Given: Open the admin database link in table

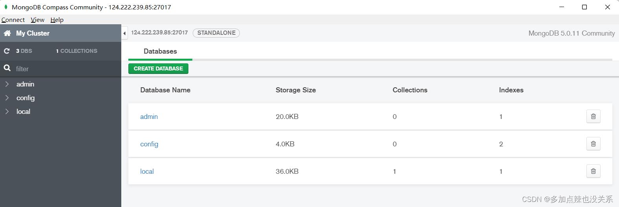Looking at the screenshot, I should click(149, 117).
